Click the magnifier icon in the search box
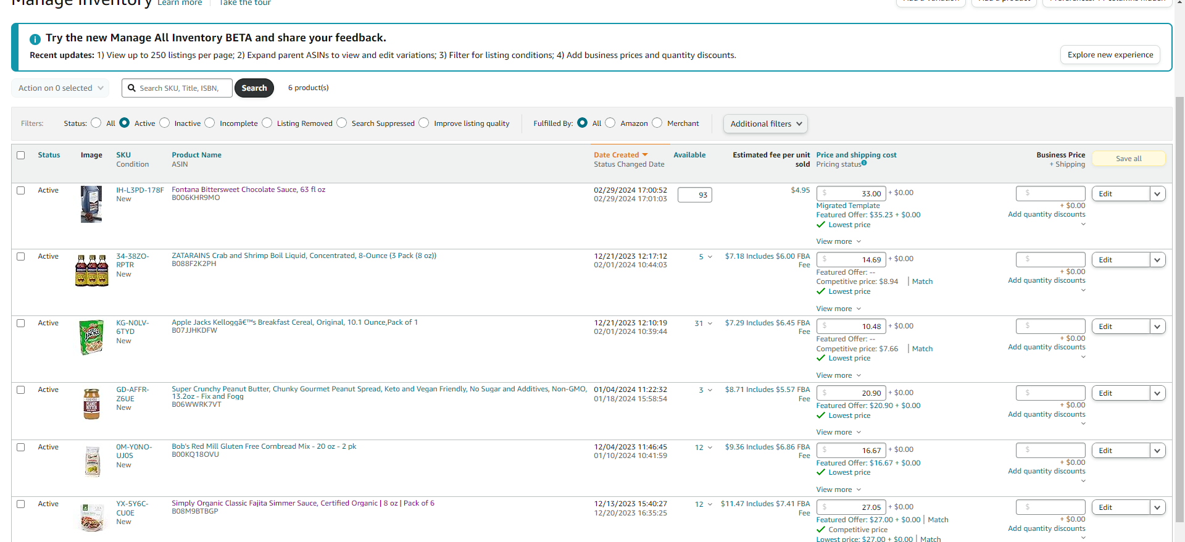Image resolution: width=1185 pixels, height=542 pixels. [131, 88]
